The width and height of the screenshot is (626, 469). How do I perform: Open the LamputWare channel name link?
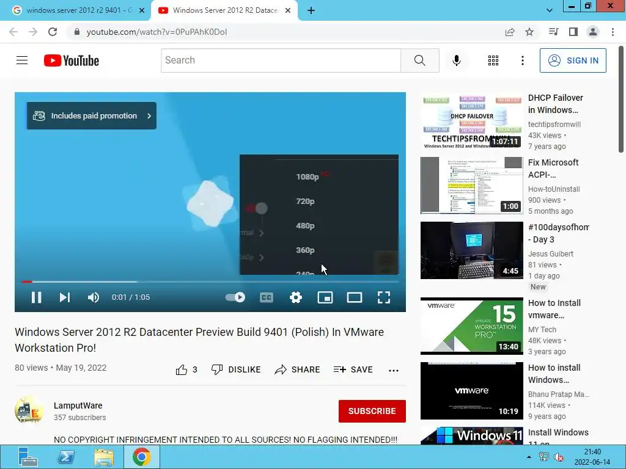[78, 405]
